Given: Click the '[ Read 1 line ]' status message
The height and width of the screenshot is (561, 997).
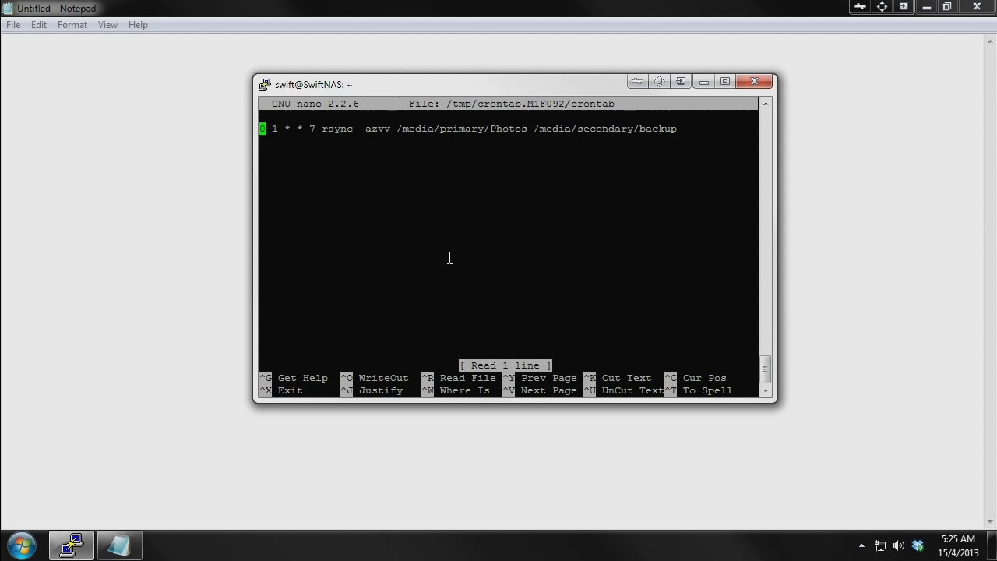Looking at the screenshot, I should (506, 365).
